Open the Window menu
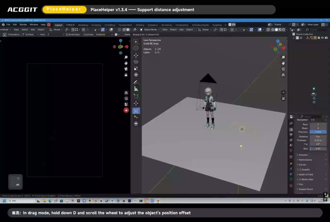 pos(34,25)
